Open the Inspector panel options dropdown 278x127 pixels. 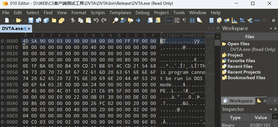(271, 109)
